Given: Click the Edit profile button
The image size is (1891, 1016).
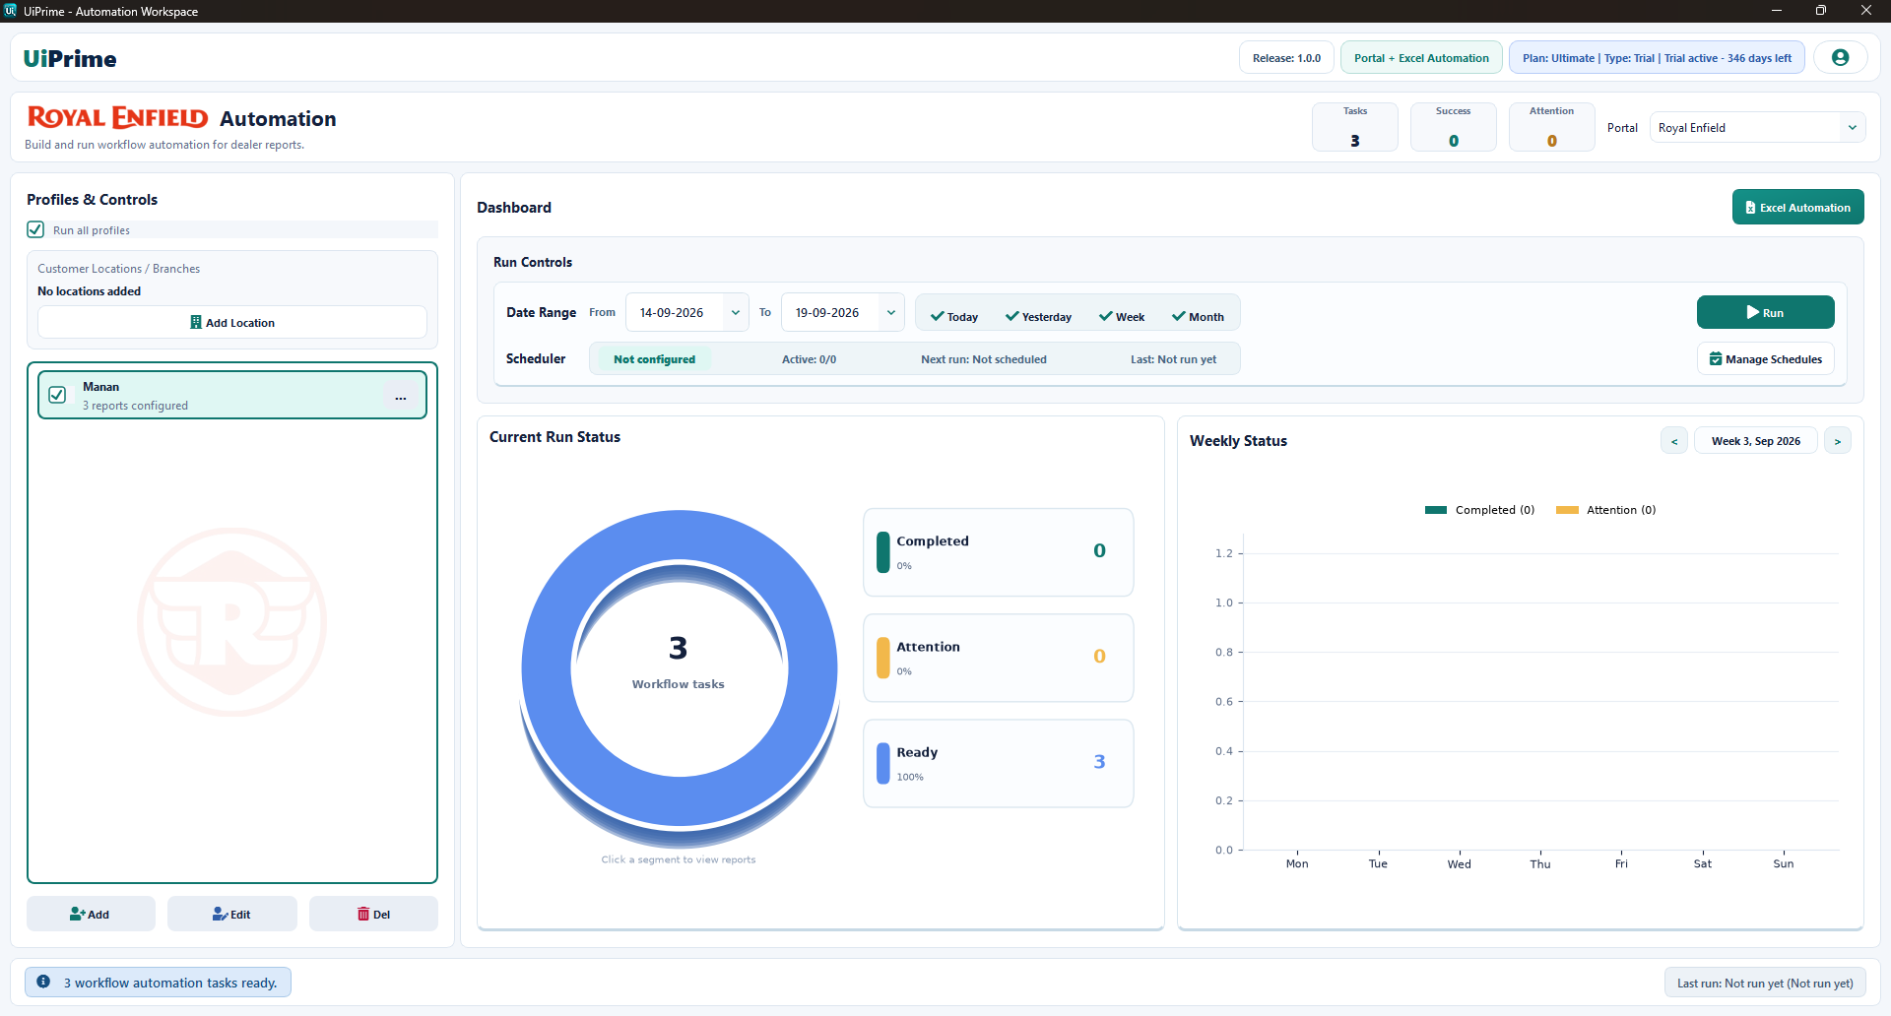Looking at the screenshot, I should [231, 914].
